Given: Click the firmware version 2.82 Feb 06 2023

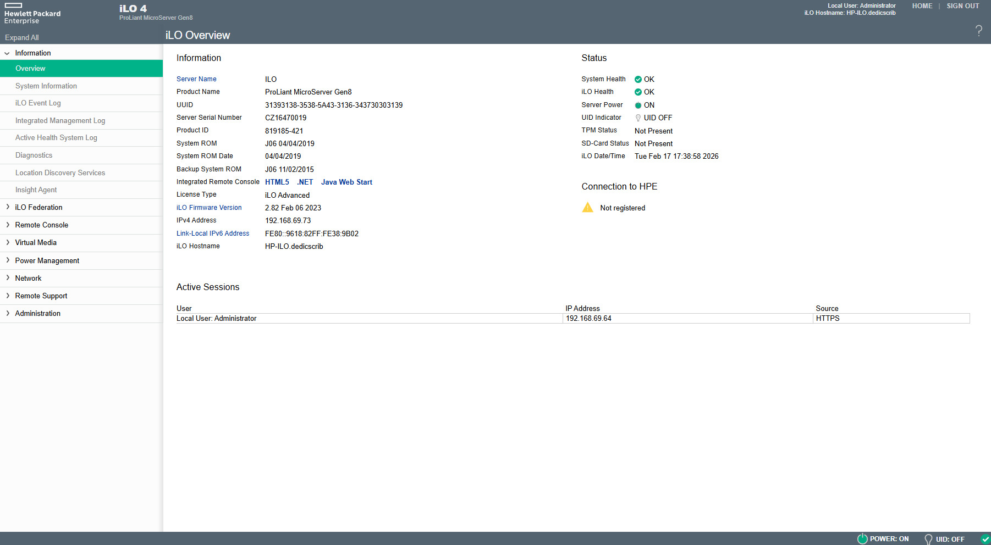Looking at the screenshot, I should [293, 208].
